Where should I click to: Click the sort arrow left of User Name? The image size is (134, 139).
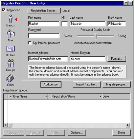(10, 97)
